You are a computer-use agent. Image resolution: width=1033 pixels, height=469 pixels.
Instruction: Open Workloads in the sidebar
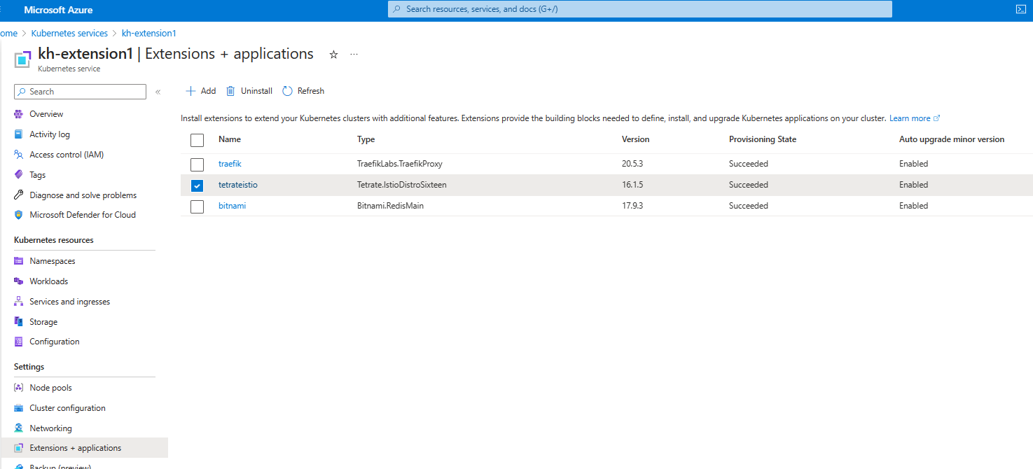(49, 281)
